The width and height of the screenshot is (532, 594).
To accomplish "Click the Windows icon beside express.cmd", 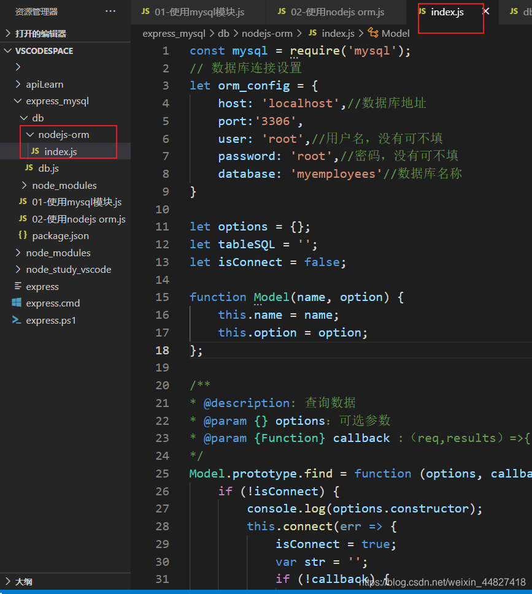I will click(x=17, y=303).
